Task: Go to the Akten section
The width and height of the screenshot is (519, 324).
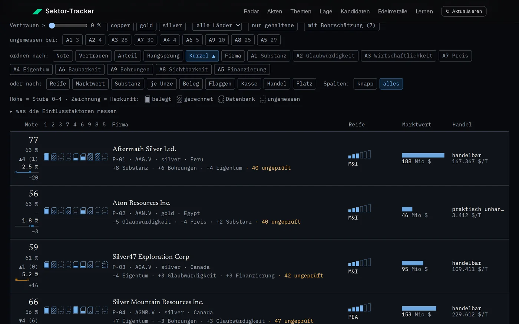Action: click(x=275, y=11)
